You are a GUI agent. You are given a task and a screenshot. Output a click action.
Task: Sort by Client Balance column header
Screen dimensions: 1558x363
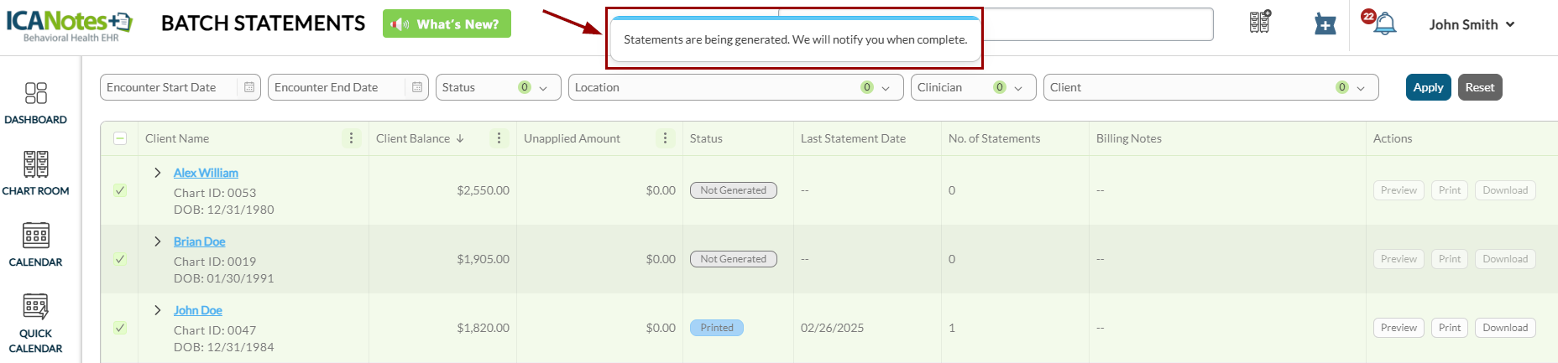tap(413, 138)
